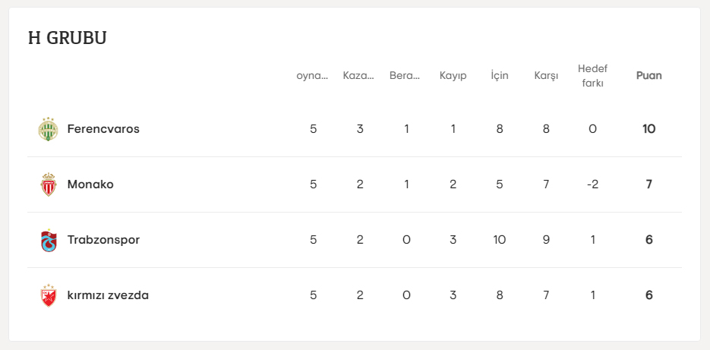Screen dimensions: 710x350
Task: Open the Monako team name link
Action: [90, 184]
